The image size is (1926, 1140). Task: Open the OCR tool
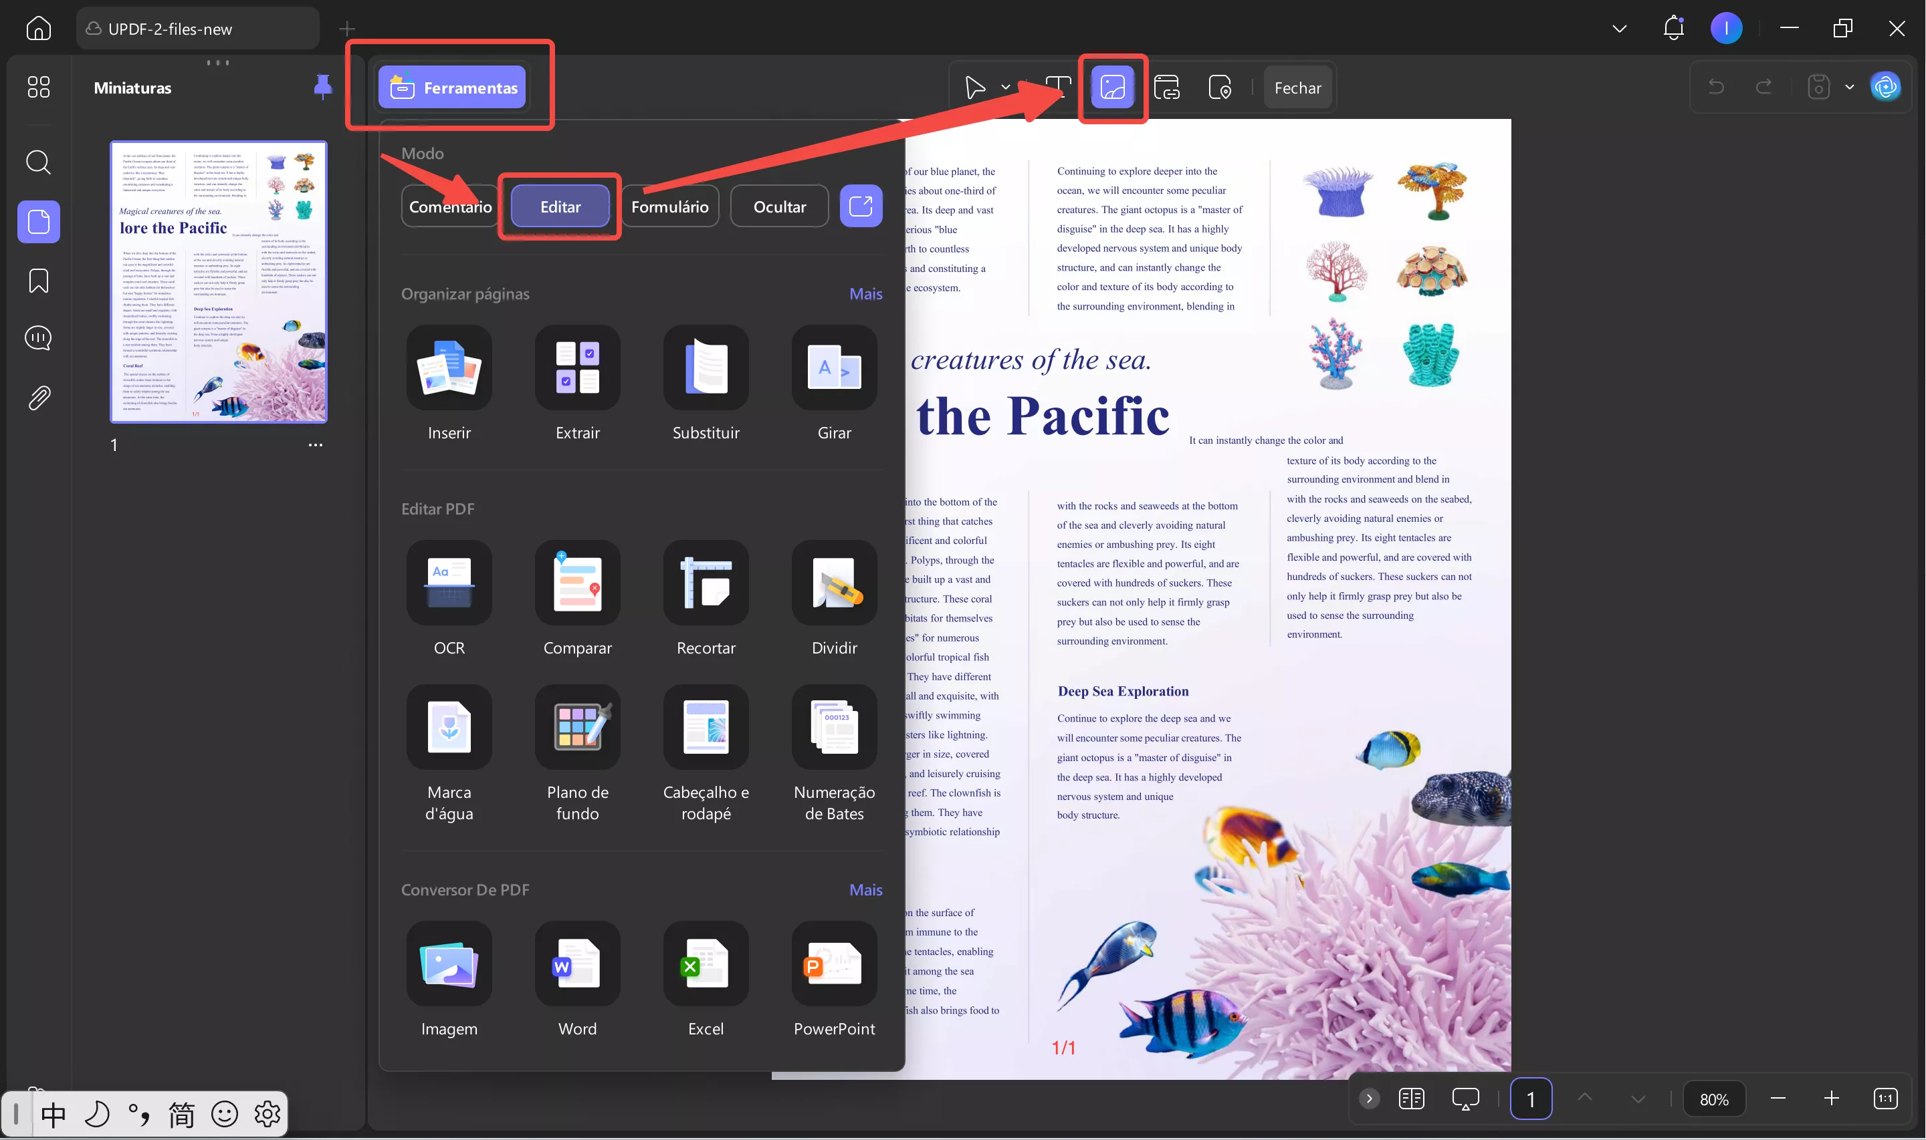click(x=449, y=583)
